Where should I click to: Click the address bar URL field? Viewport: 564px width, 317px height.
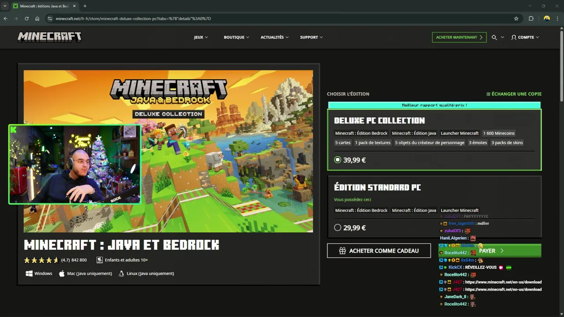click(282, 18)
